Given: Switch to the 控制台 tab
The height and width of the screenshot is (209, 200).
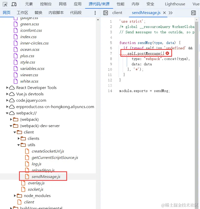Looking at the screenshot, I should [x=46, y=4].
